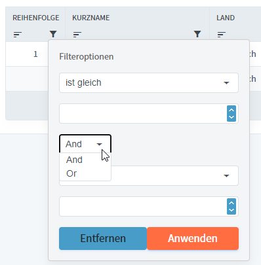
Task: Click the first filter value input field
Action: [143, 114]
